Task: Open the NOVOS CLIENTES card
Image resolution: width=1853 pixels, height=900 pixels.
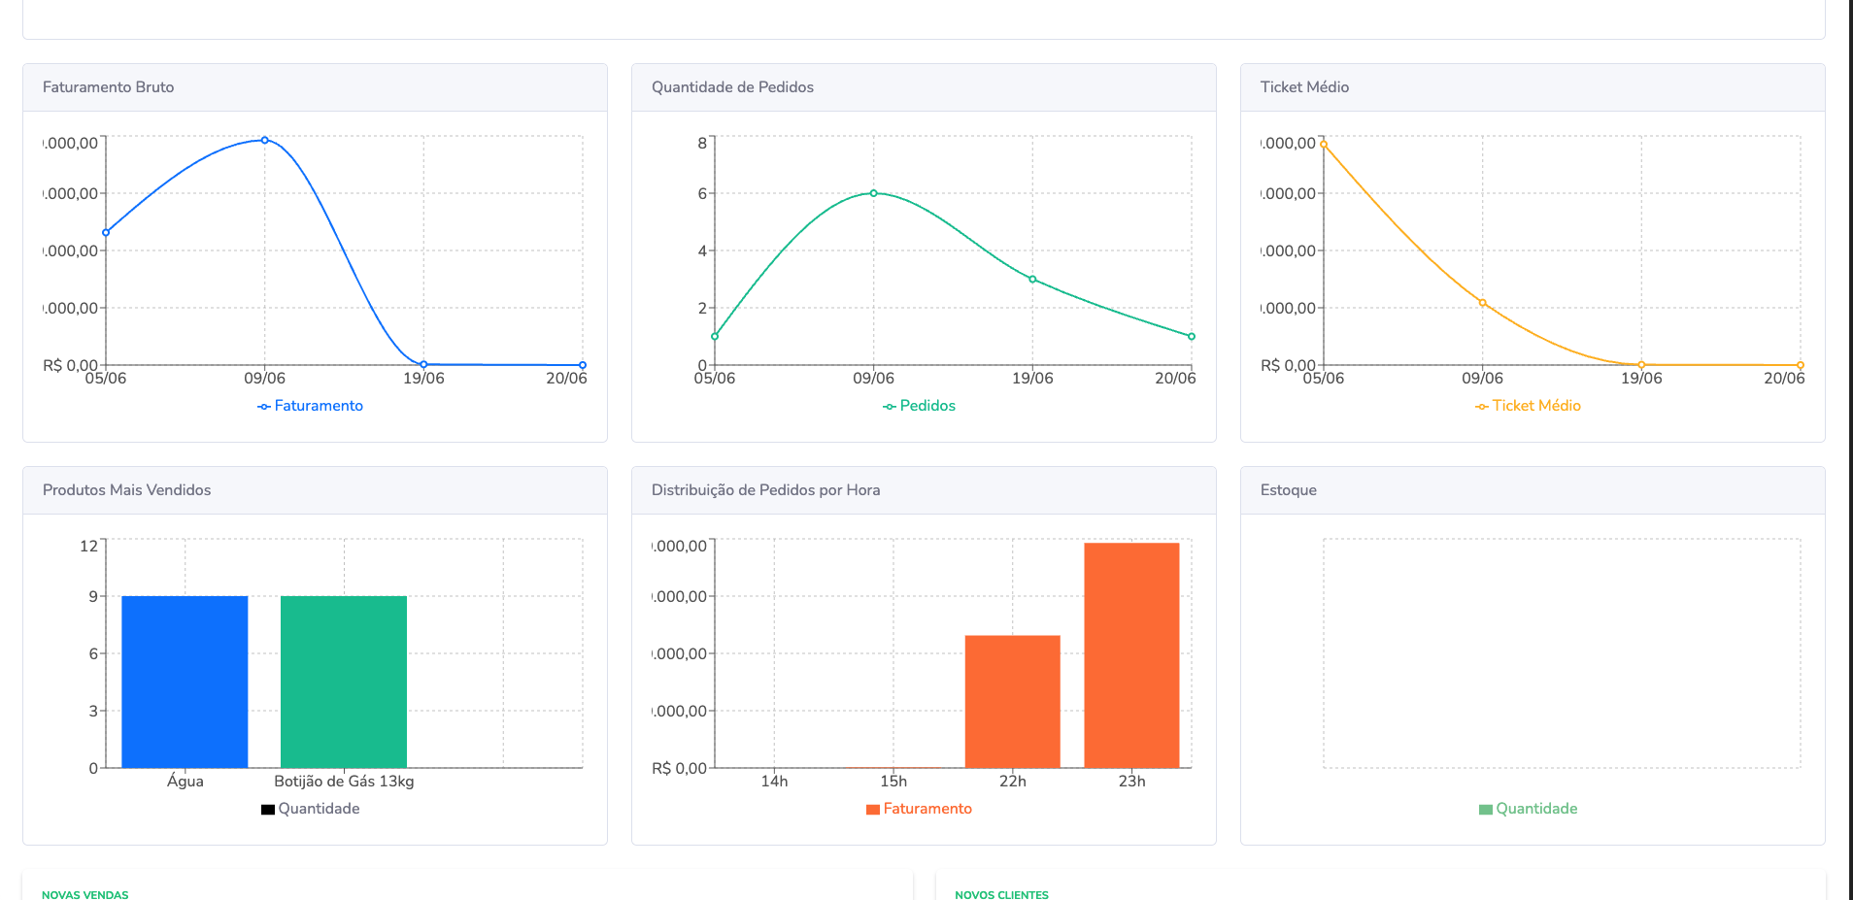Action: [x=1001, y=894]
